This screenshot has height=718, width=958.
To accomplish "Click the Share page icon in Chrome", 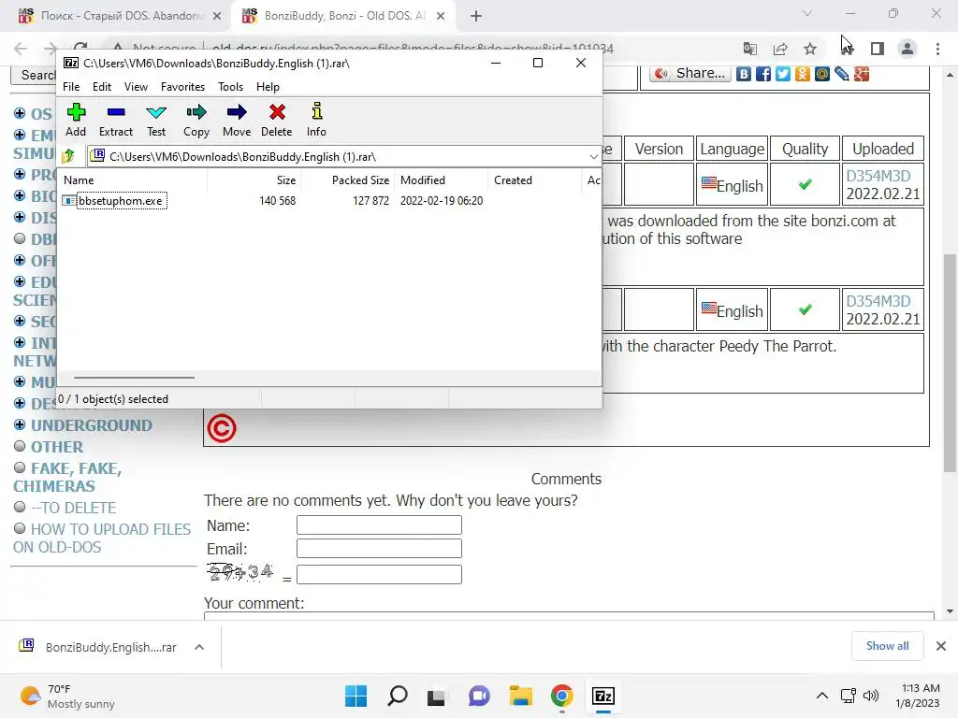I will [780, 49].
